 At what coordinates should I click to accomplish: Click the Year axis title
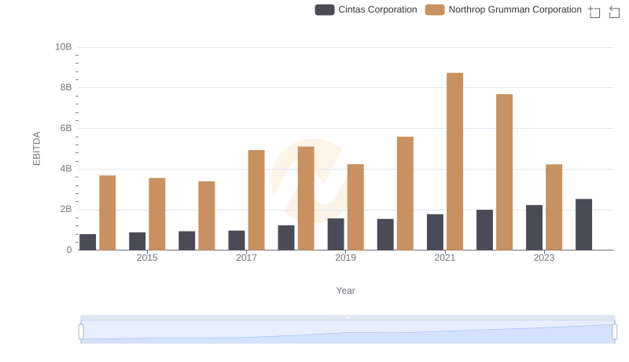(x=345, y=291)
